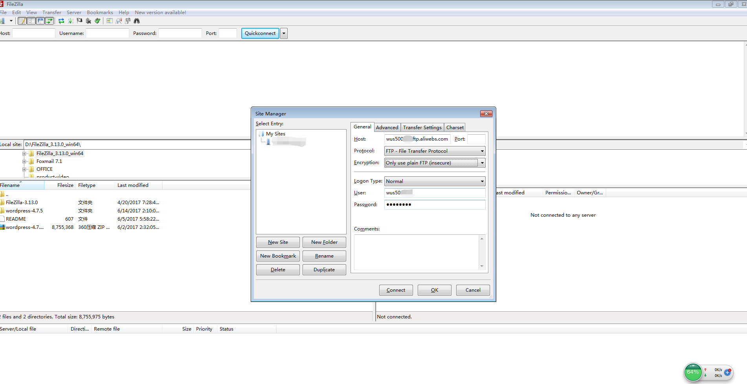The height and width of the screenshot is (384, 747).
Task: Select the General tab in Site Manager
Action: (x=362, y=126)
